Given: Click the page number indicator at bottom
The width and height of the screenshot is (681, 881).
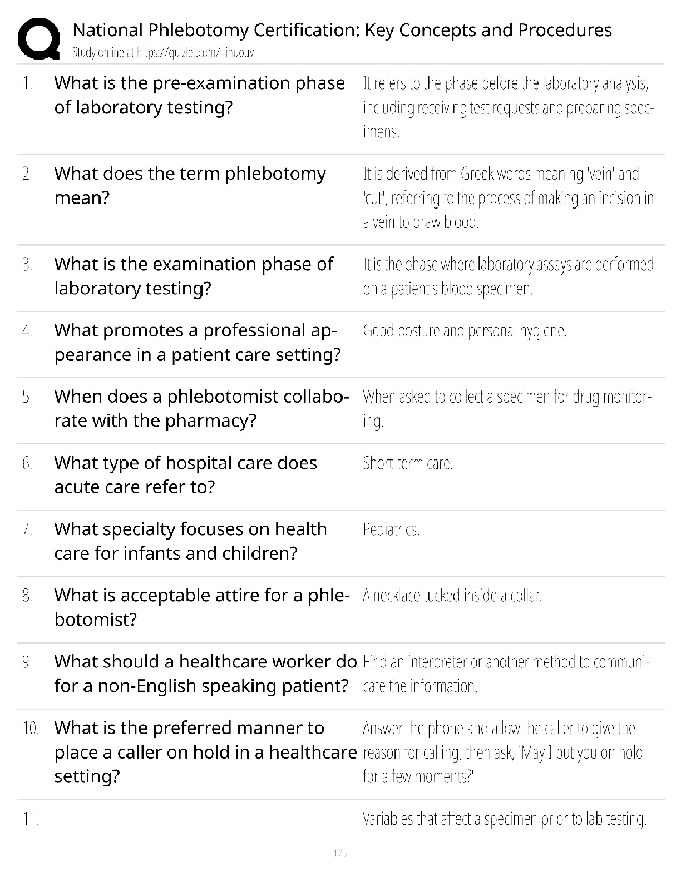Looking at the screenshot, I should click(340, 853).
